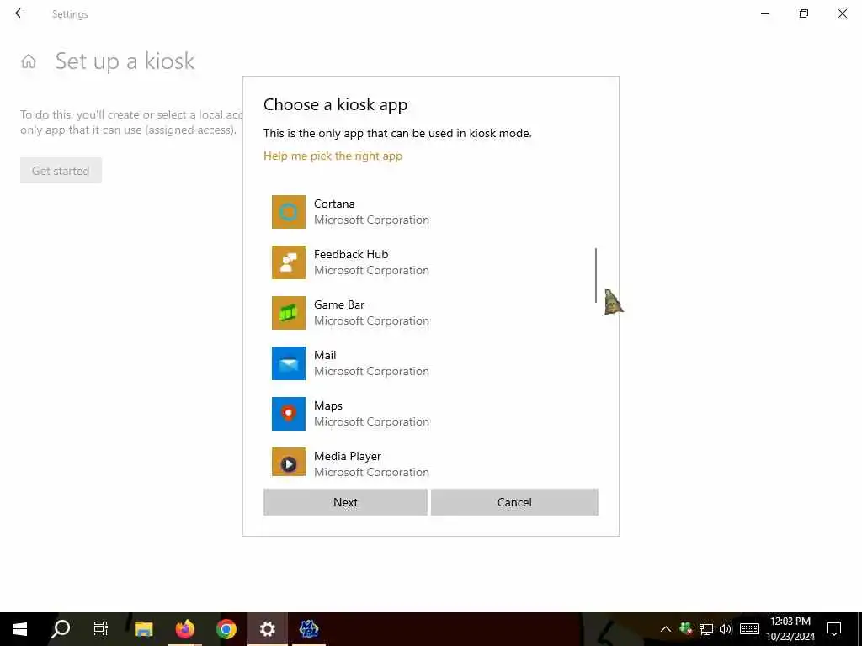Choose the Game Bar app icon
This screenshot has width=862, height=646.
[x=289, y=313]
